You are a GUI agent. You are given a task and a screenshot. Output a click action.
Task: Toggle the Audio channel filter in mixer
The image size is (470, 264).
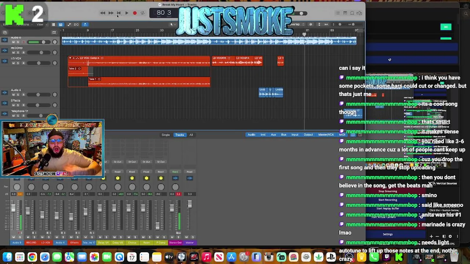click(251, 135)
